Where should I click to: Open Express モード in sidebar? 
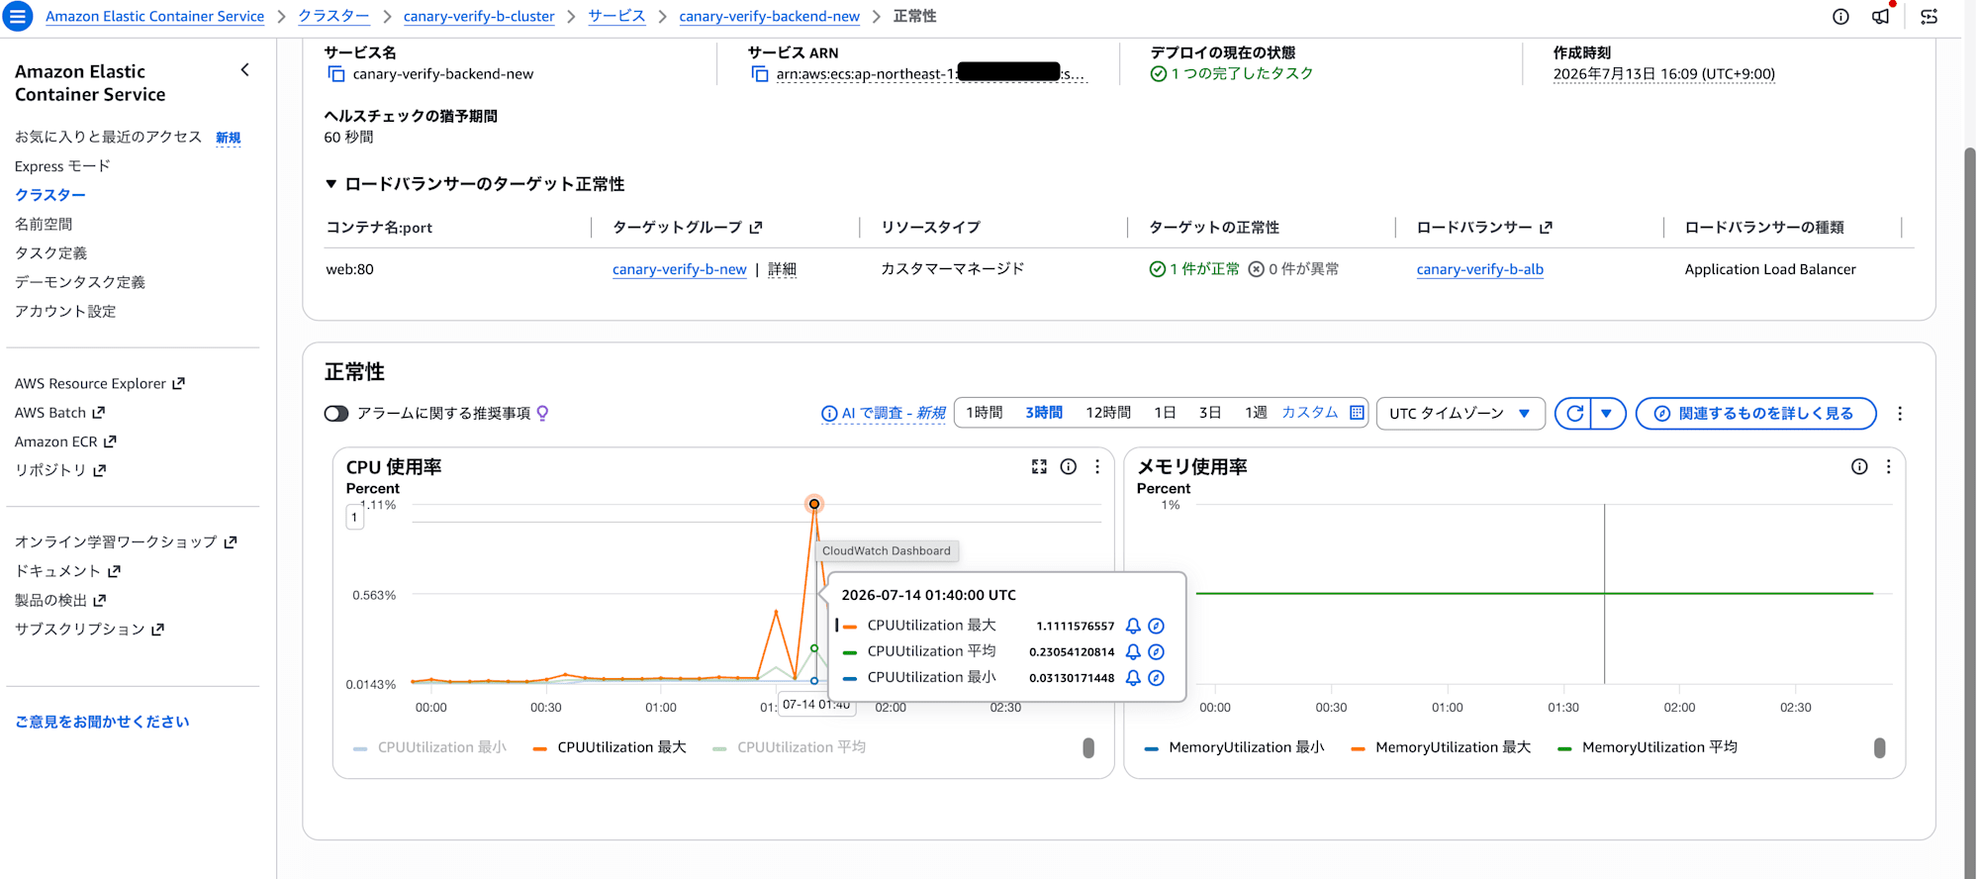point(62,166)
